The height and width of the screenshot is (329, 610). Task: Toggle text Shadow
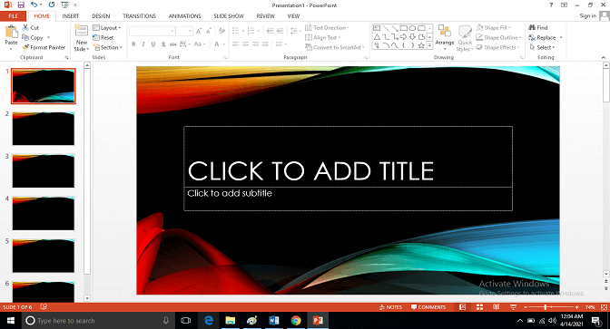tap(163, 44)
